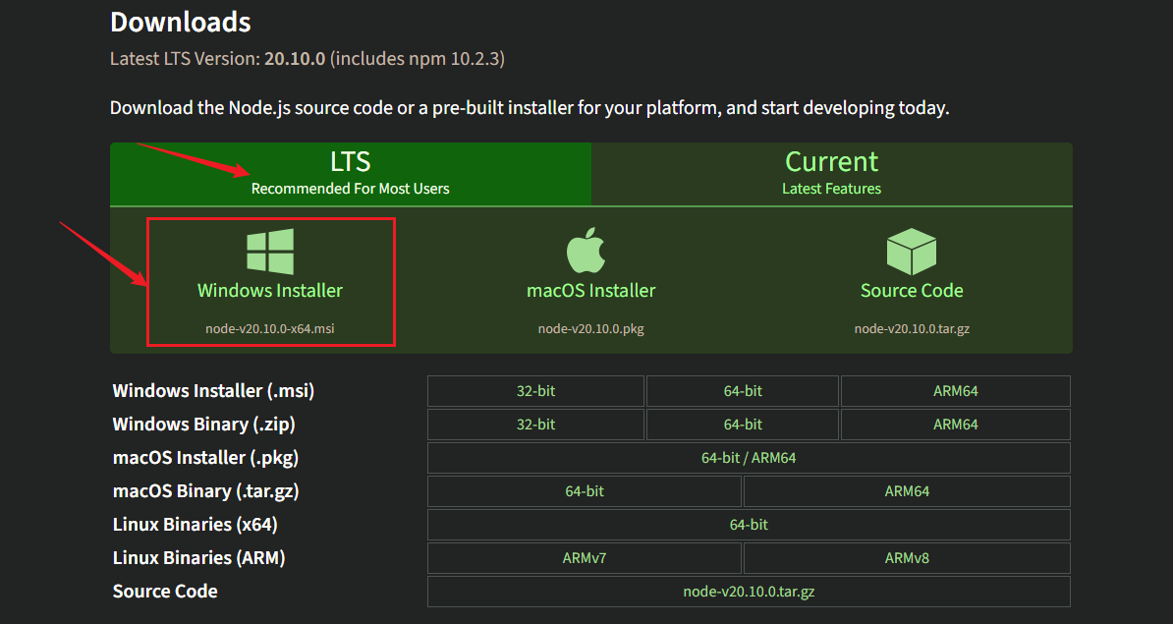
Task: Download ARMv8 Linux Binaries
Action: pos(907,558)
